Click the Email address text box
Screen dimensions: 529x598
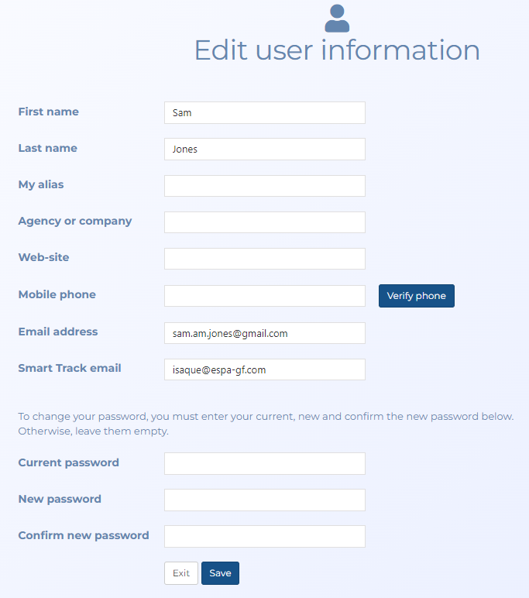point(264,333)
